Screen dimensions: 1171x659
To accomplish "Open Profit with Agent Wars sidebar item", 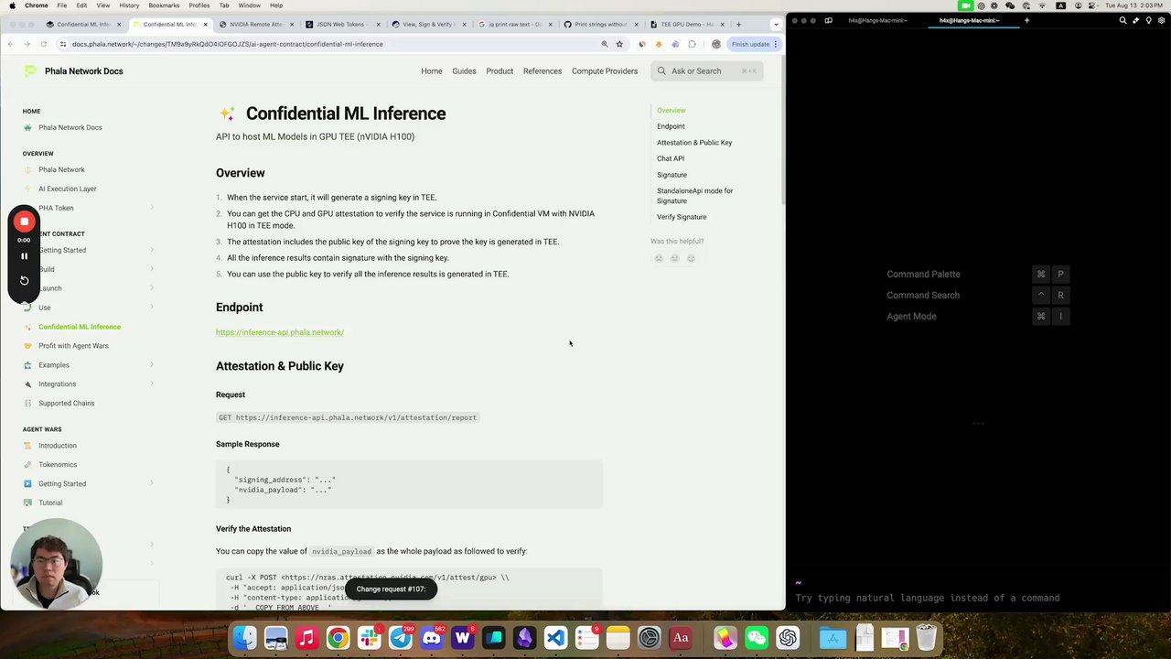I will point(73,346).
